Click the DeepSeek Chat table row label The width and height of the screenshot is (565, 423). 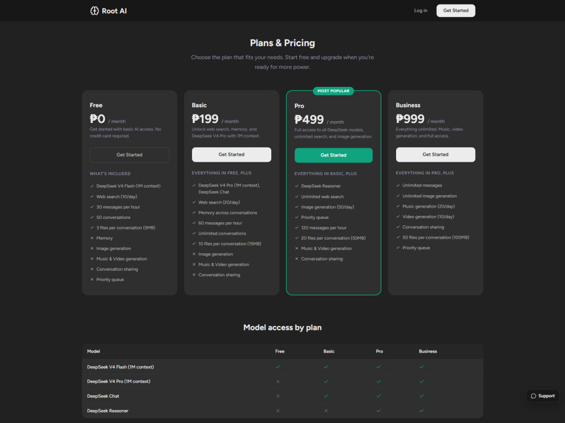coord(103,396)
